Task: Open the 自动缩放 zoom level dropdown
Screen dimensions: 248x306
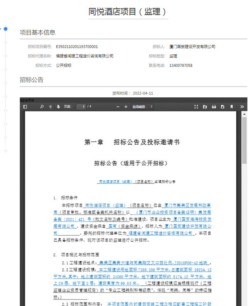Action: pos(142,107)
